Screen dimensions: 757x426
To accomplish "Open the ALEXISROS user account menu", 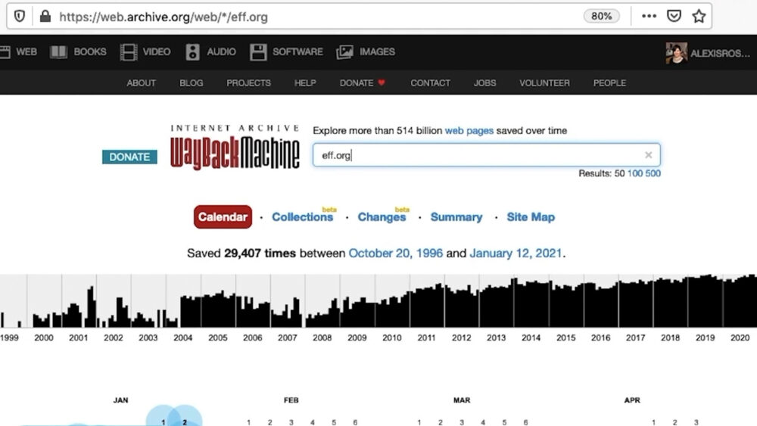I will click(708, 53).
